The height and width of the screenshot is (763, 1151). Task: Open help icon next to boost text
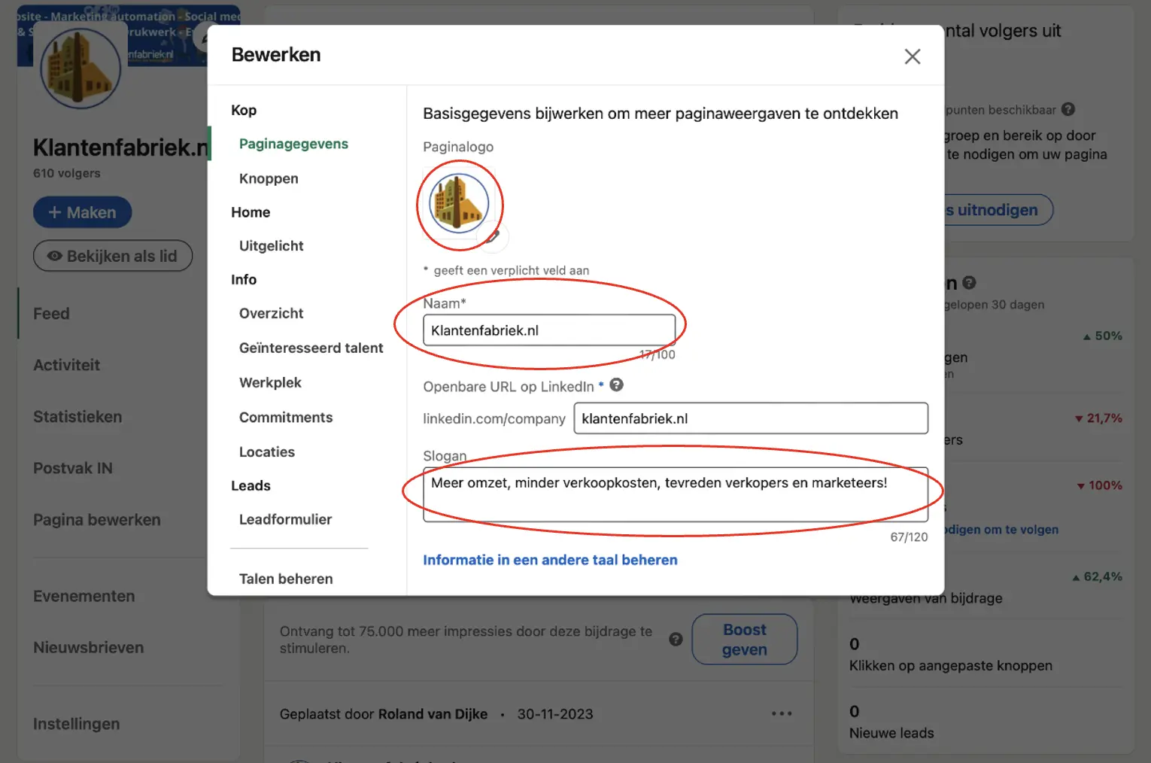click(x=676, y=639)
